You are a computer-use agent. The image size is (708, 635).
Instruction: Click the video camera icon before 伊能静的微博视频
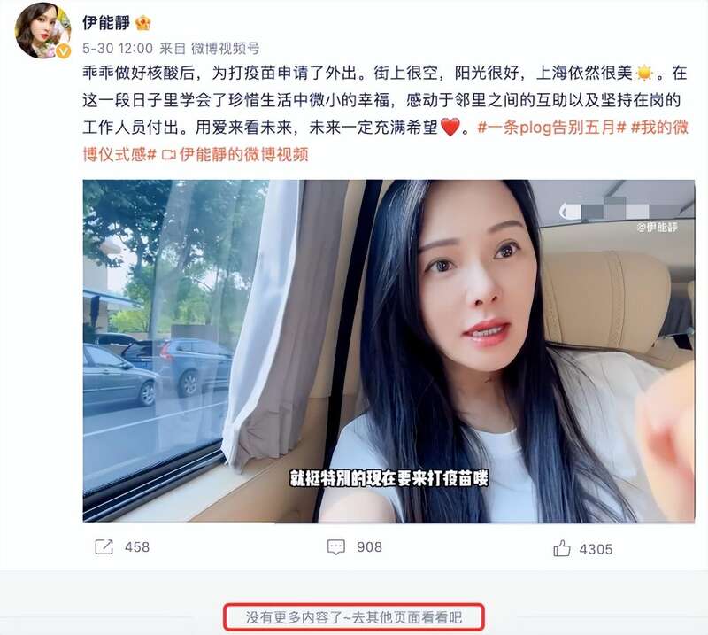coord(168,155)
